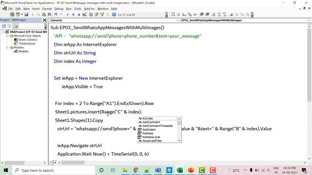
Task: Click the View Object icon in Project pane
Action: click(x=9, y=26)
